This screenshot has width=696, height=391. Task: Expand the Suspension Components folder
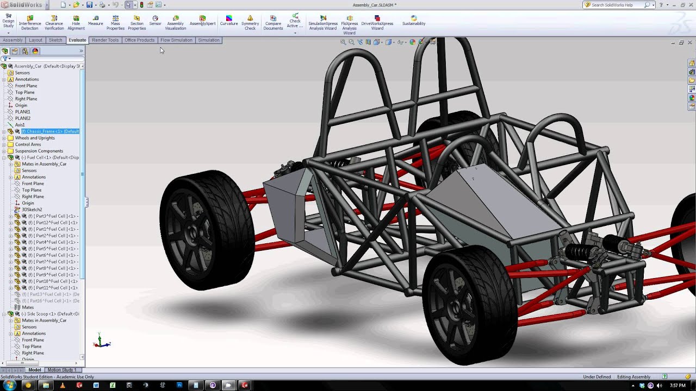[x=4, y=151]
